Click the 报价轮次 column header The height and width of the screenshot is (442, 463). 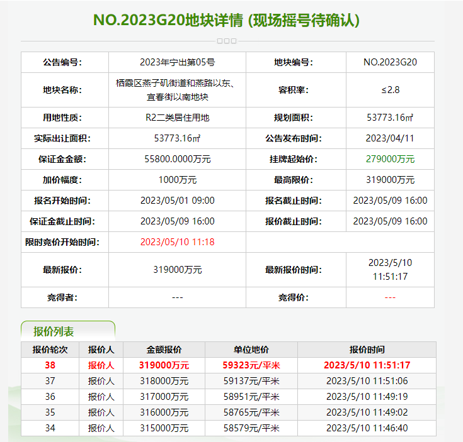50,350
